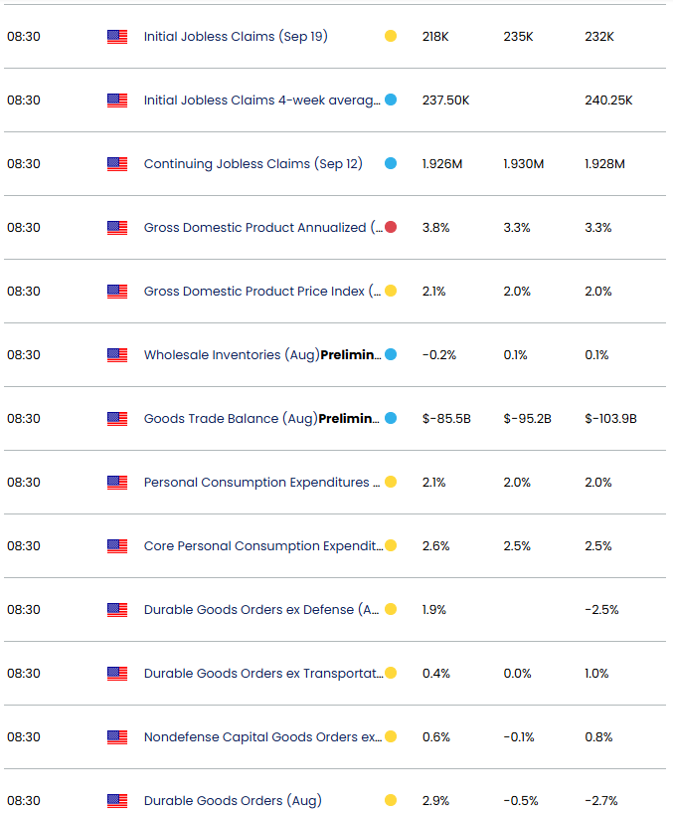The image size is (673, 817).
Task: Click yellow impact dot for Initial Jobless Claims (Sep 19)
Action: pos(391,37)
